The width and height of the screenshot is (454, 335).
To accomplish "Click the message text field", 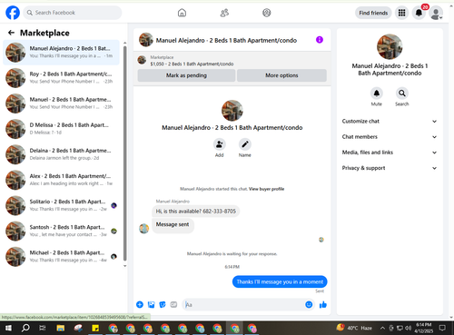I will pyautogui.click(x=243, y=305).
